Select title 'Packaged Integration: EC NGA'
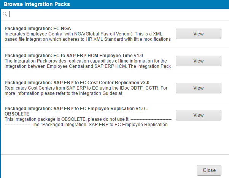This screenshot has width=229, height=178. point(38,29)
